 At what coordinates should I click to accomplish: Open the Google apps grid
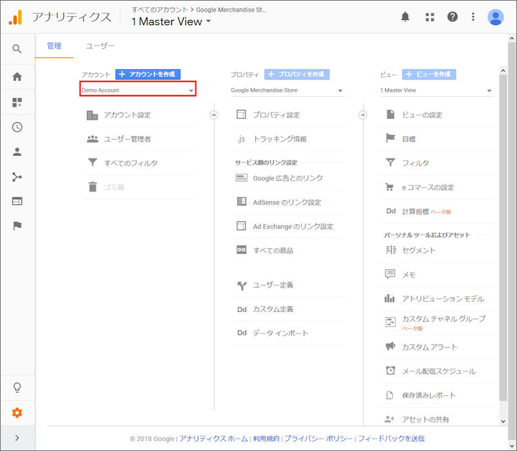pyautogui.click(x=430, y=17)
